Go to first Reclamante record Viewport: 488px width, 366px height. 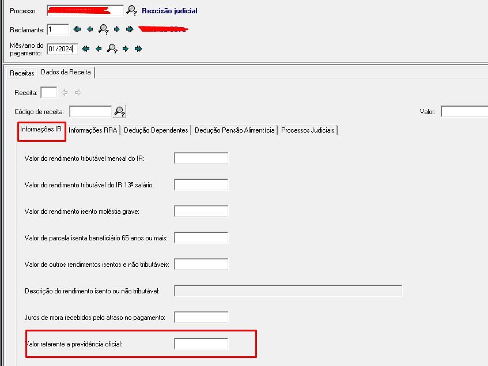click(77, 29)
